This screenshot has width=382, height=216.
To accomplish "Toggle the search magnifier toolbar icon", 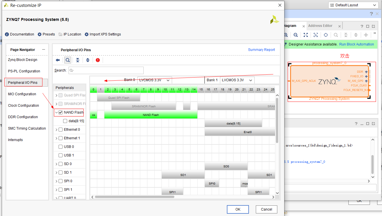I will (x=67, y=60).
